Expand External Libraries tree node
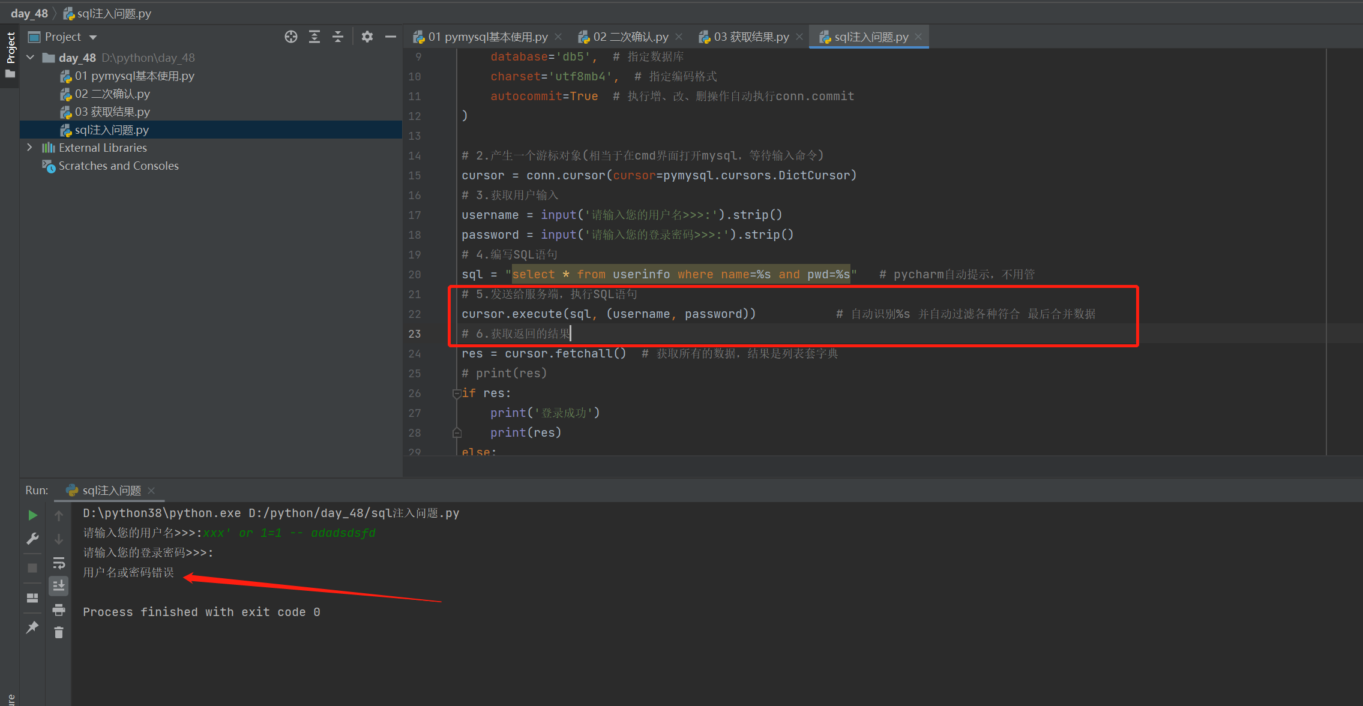The width and height of the screenshot is (1363, 706). click(x=29, y=148)
